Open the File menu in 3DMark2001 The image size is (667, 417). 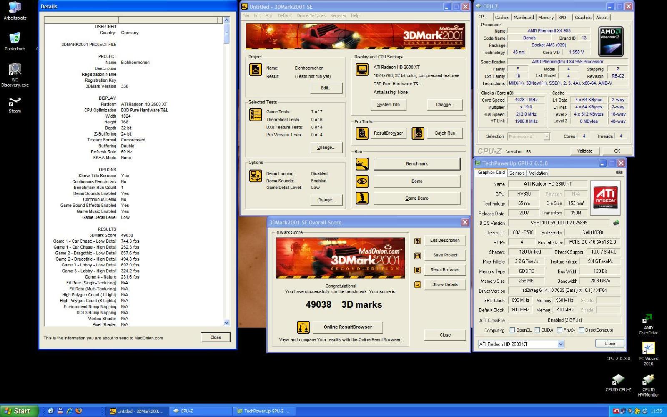246,15
